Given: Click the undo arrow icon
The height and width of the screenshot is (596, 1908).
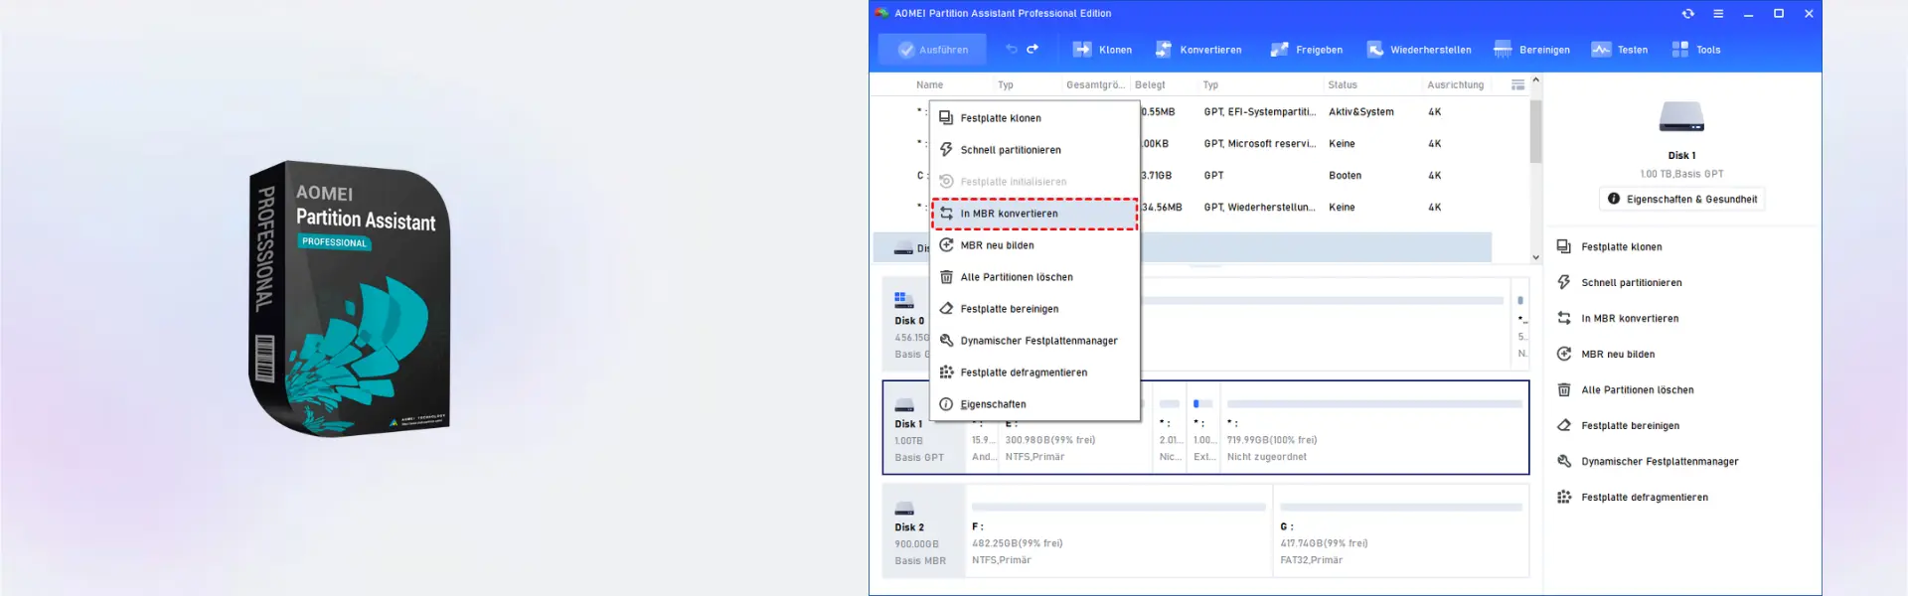Looking at the screenshot, I should coord(1012,49).
